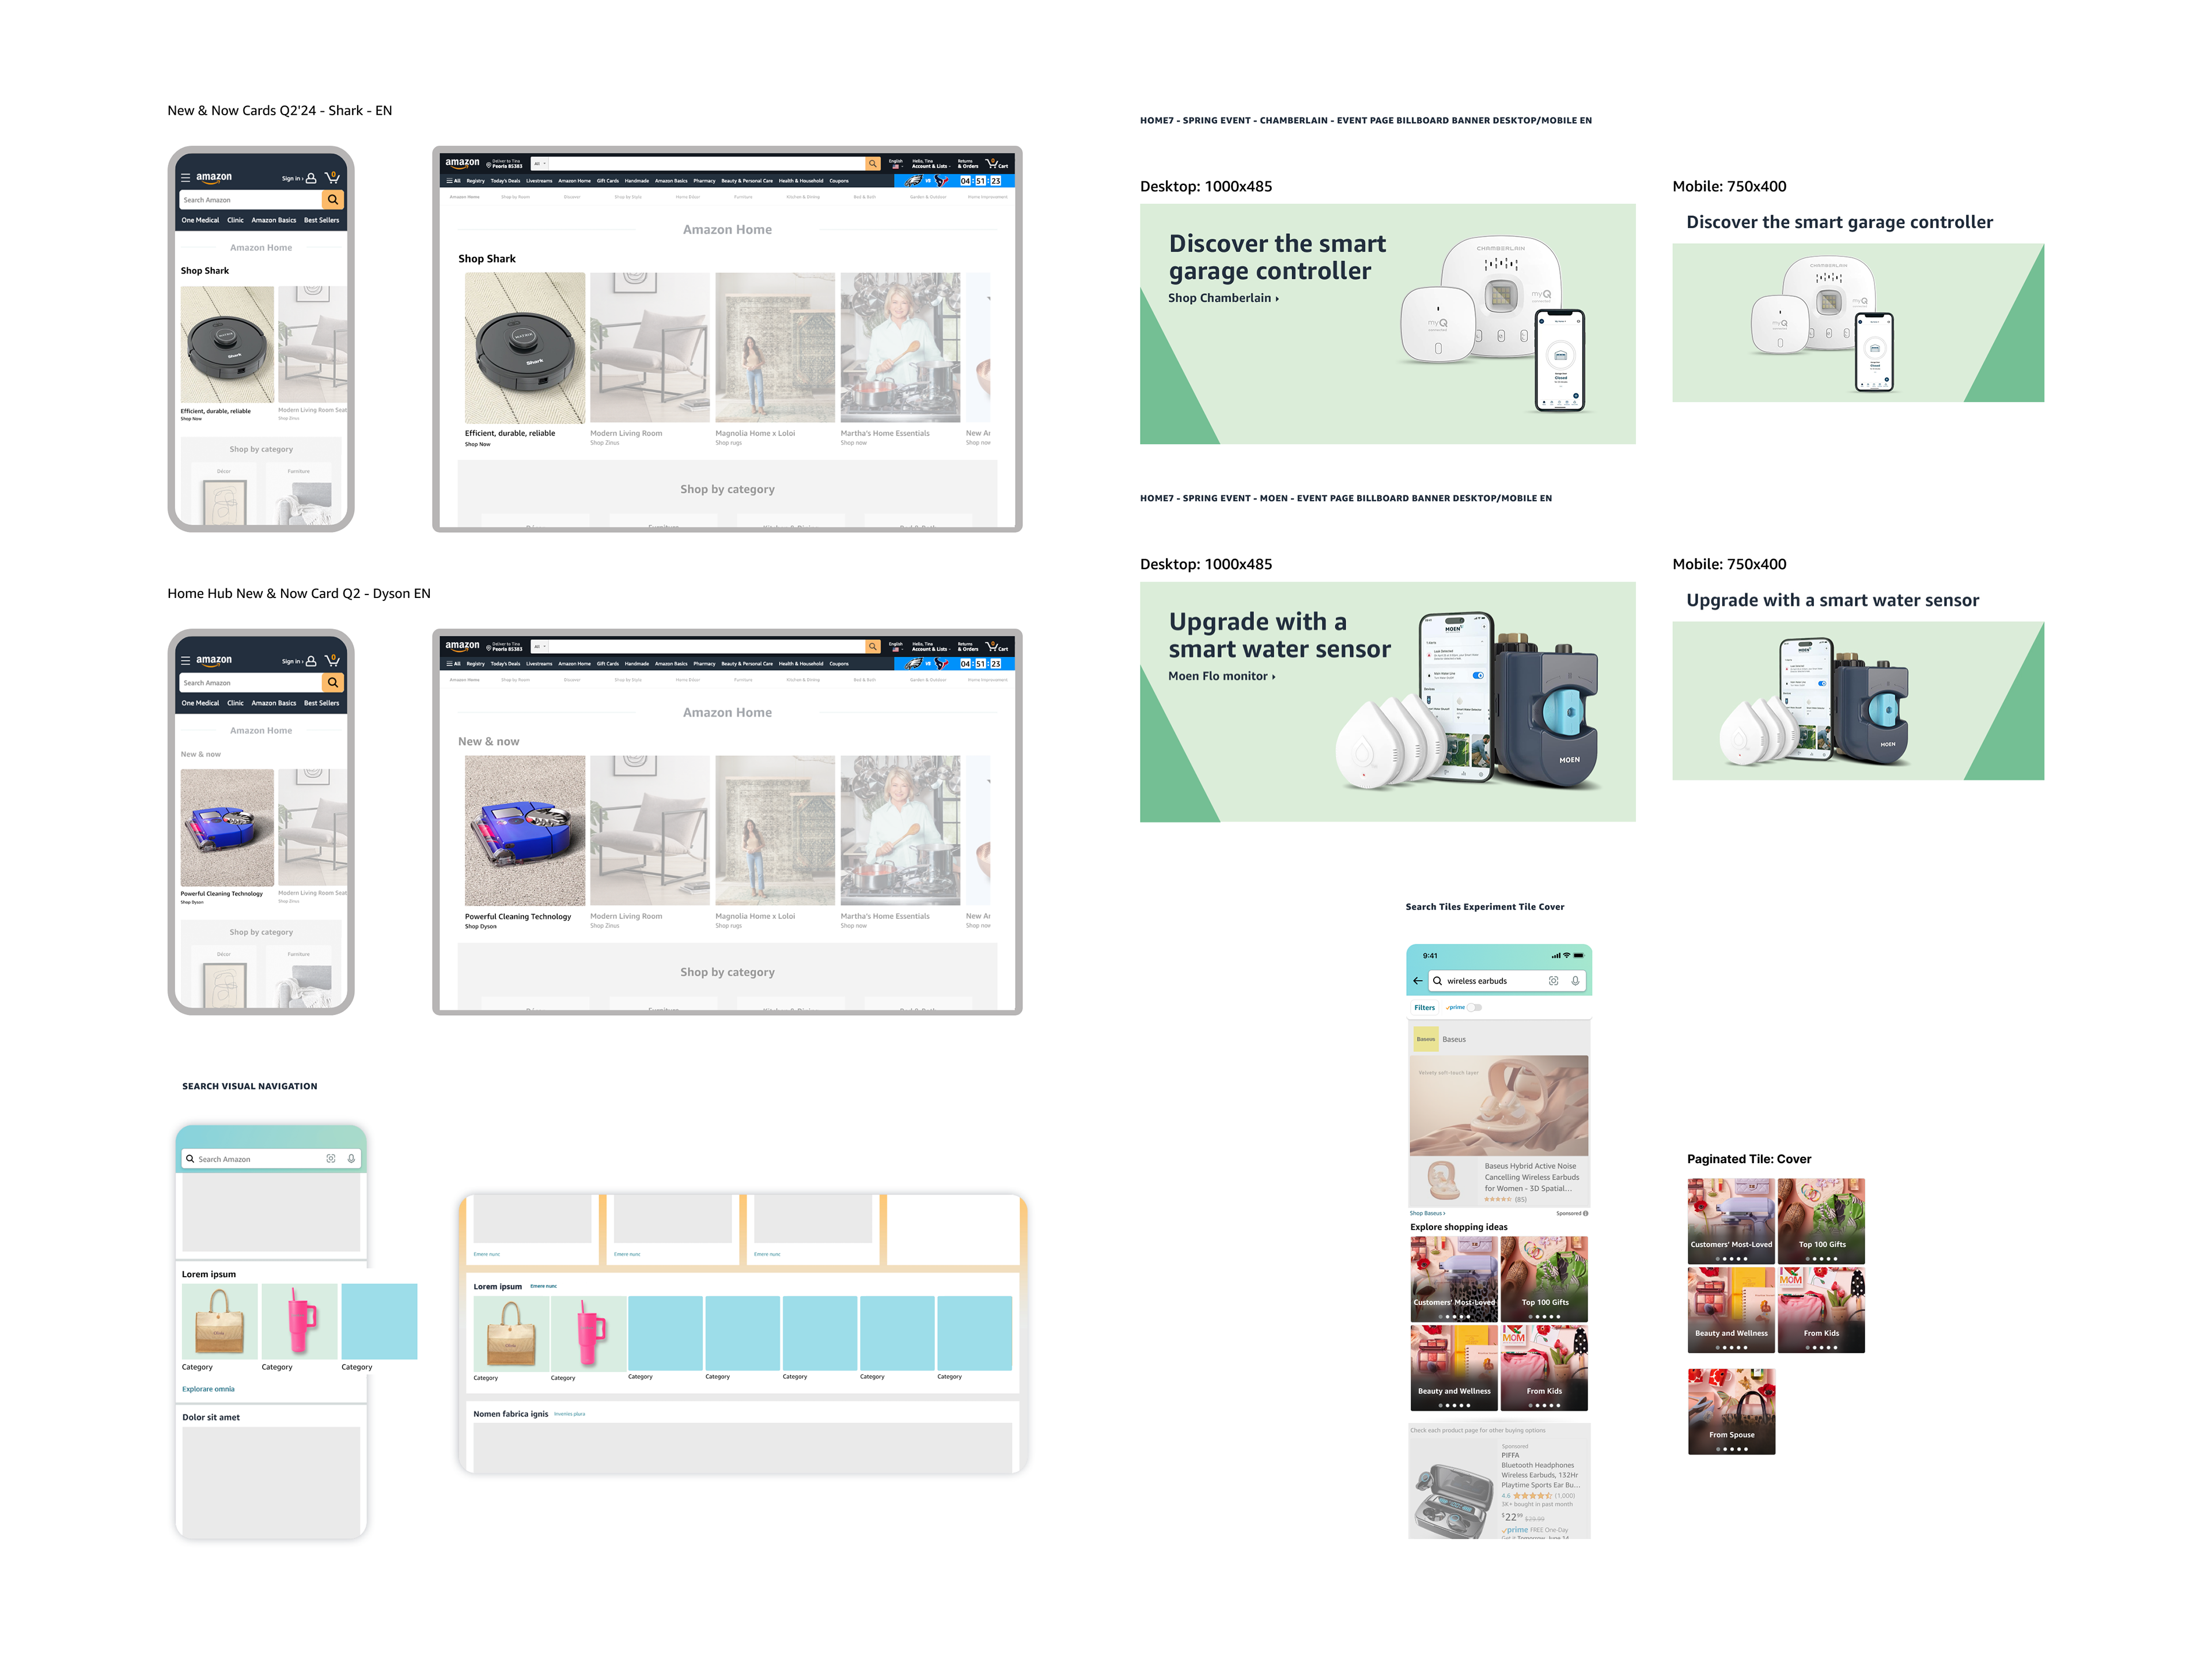Open All menu in Dyson desktop nav bar
The height and width of the screenshot is (1658, 2212).
pyautogui.click(x=454, y=664)
